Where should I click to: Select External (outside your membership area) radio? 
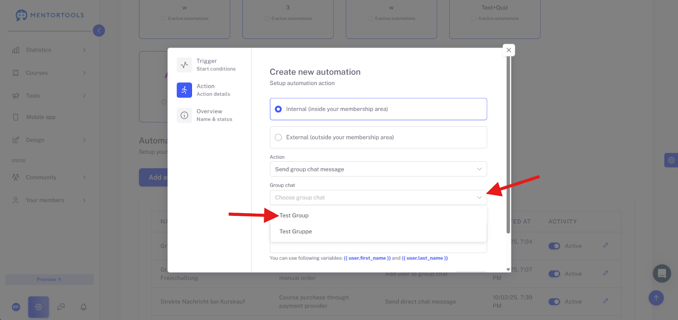tap(278, 137)
